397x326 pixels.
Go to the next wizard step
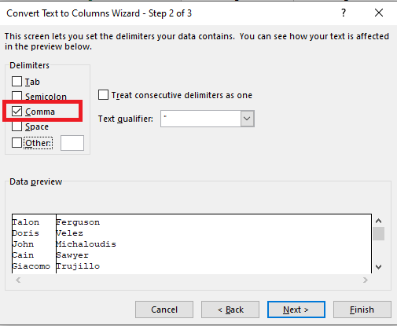[x=296, y=310]
